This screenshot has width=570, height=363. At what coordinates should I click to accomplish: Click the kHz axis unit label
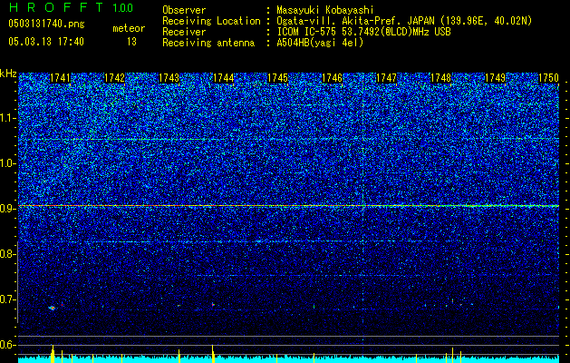pyautogui.click(x=8, y=74)
